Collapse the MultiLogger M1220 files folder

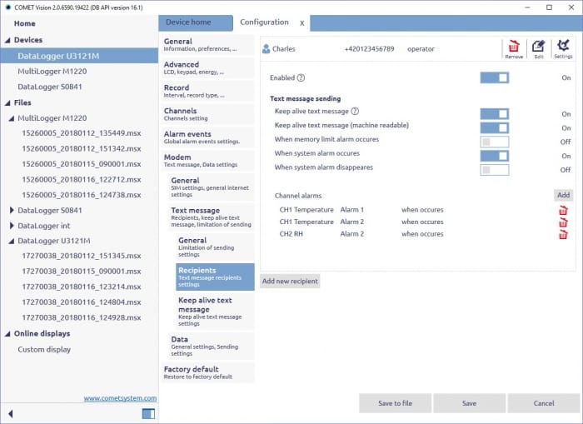12,118
